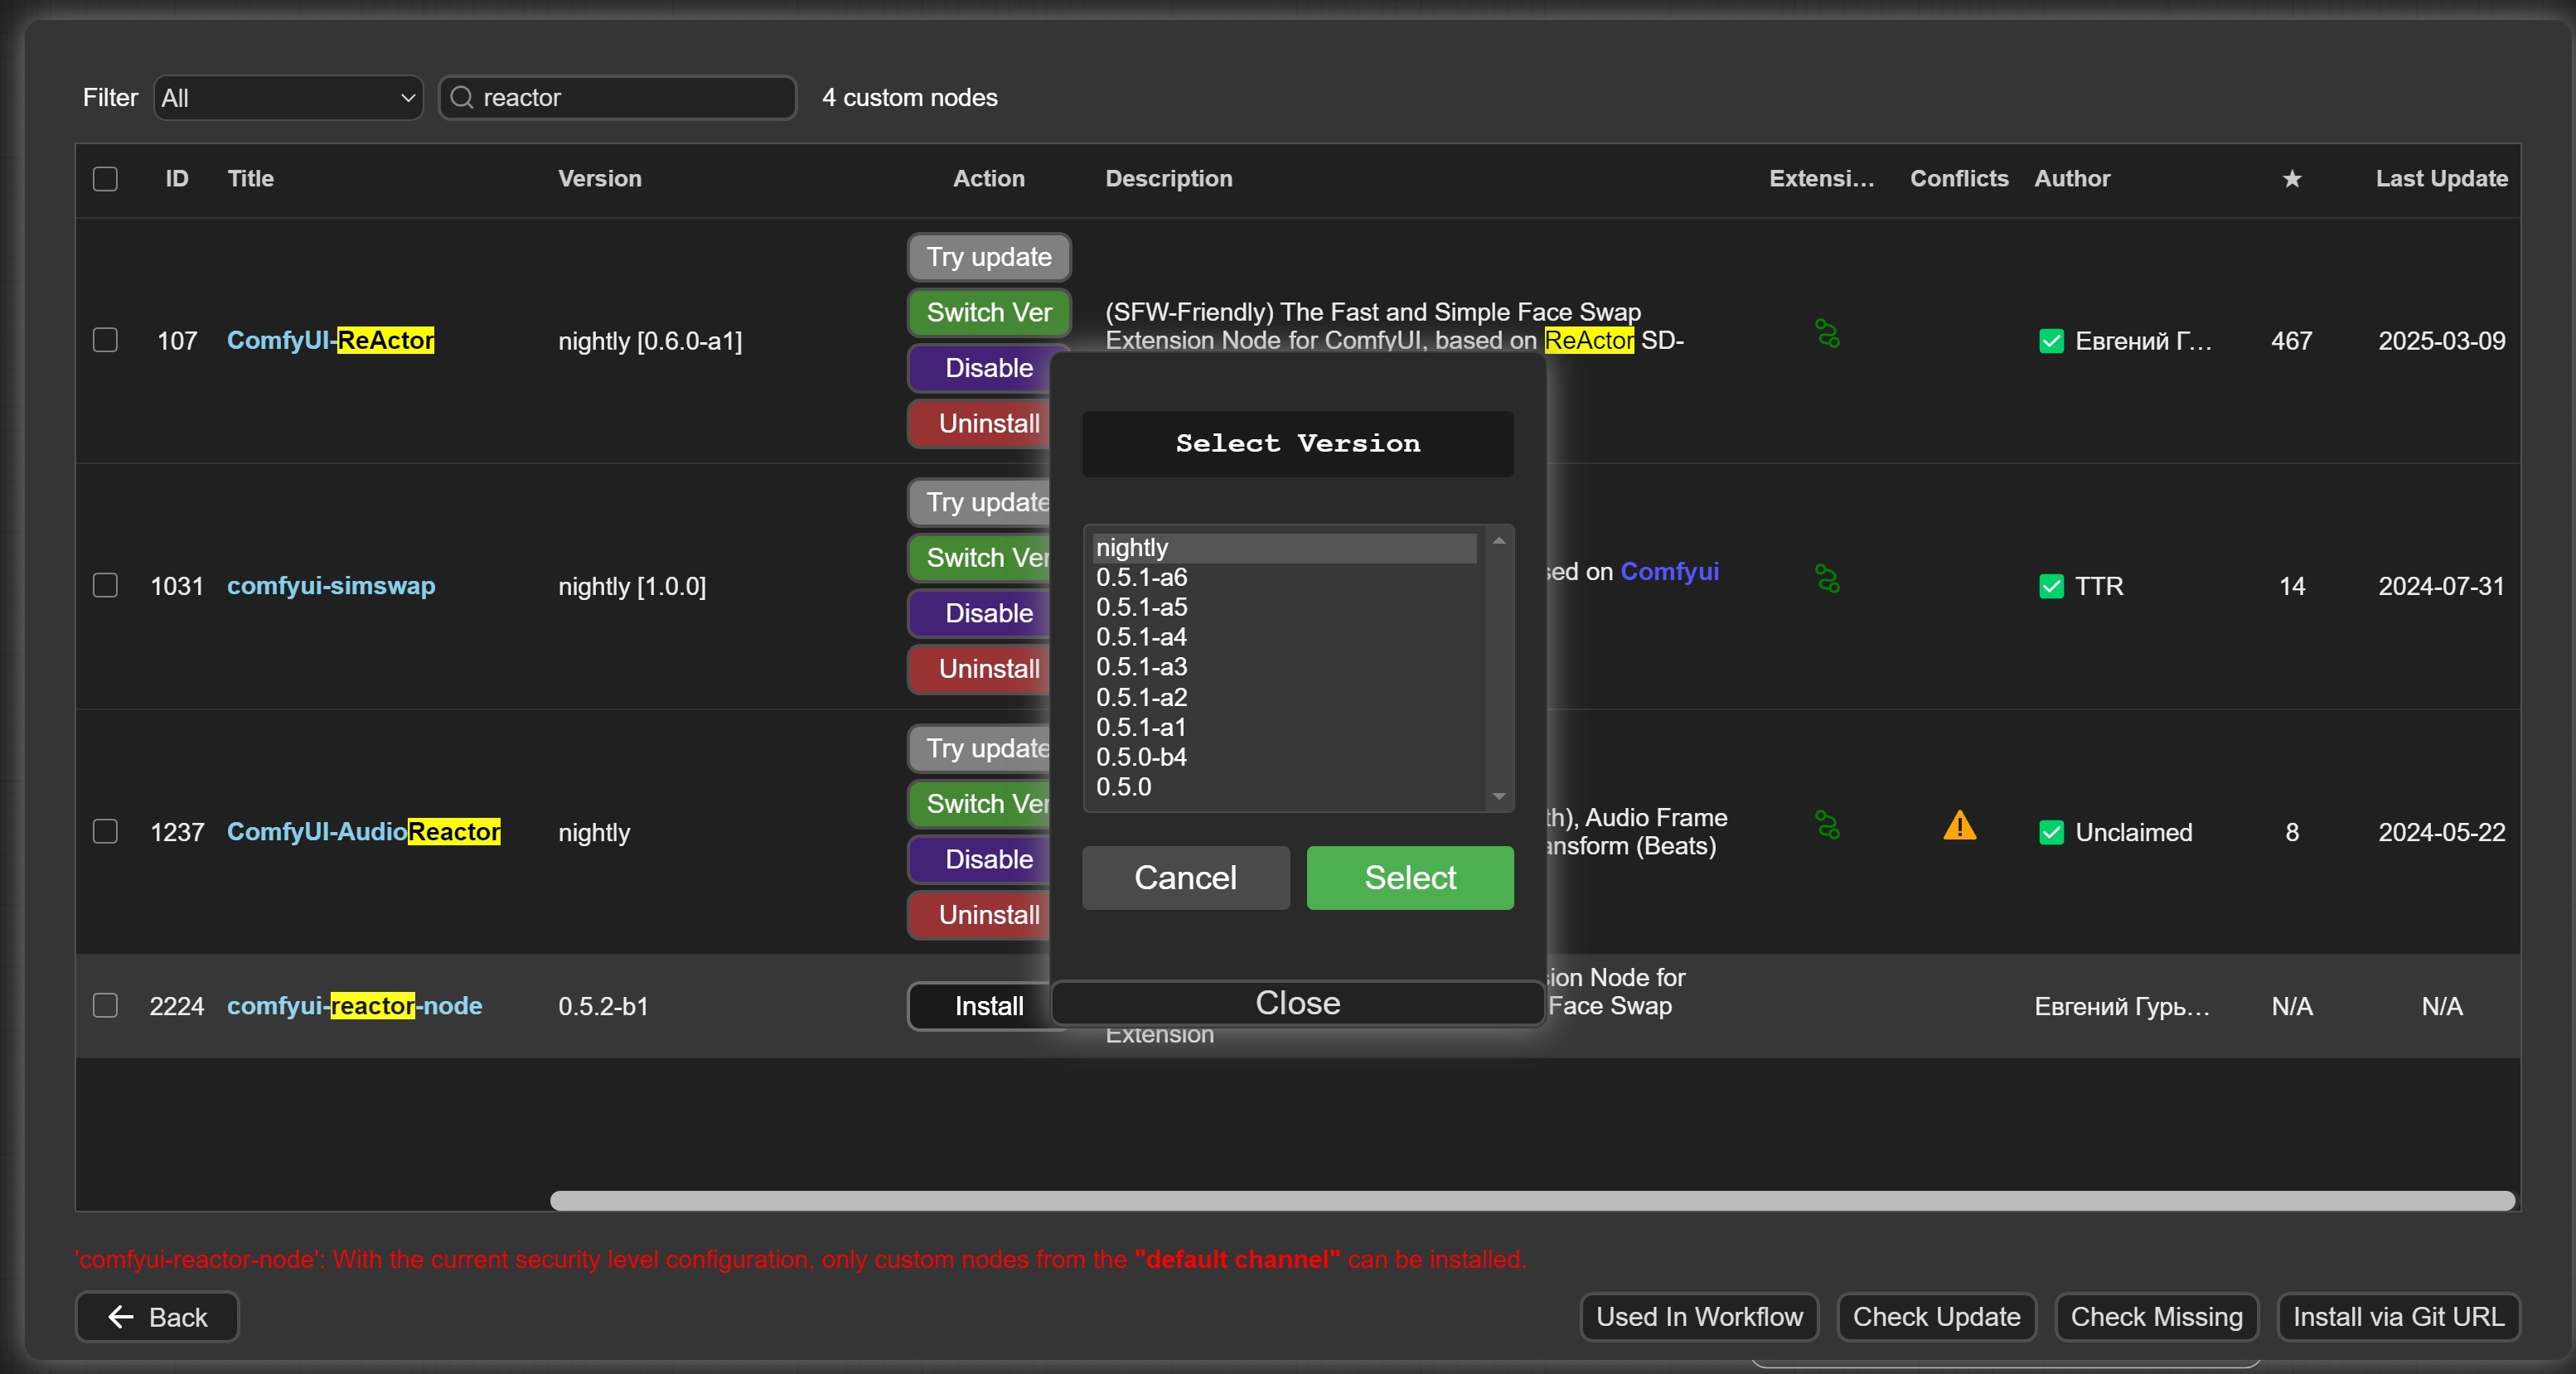Select version 0.5.0 in the list
This screenshot has width=2576, height=1374.
pos(1284,787)
